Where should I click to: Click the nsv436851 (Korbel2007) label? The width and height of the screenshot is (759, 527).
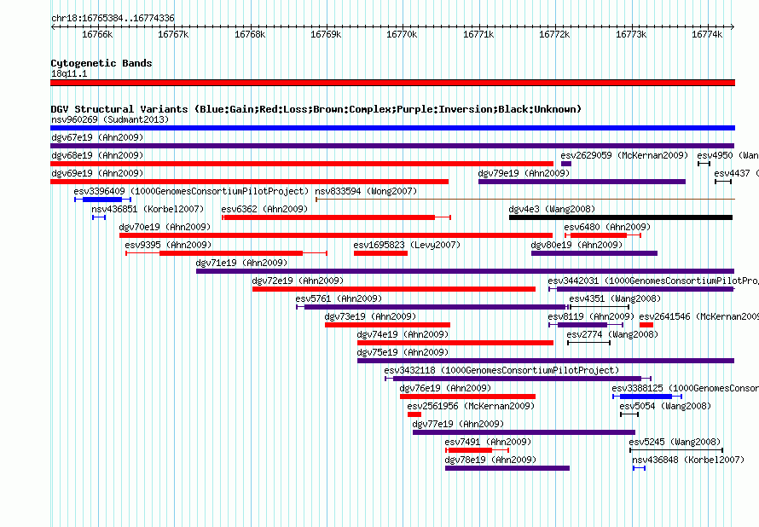pos(148,209)
